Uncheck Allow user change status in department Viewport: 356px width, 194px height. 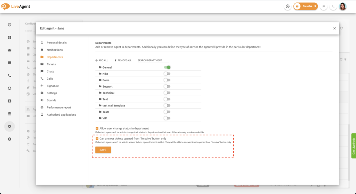pyautogui.click(x=97, y=128)
